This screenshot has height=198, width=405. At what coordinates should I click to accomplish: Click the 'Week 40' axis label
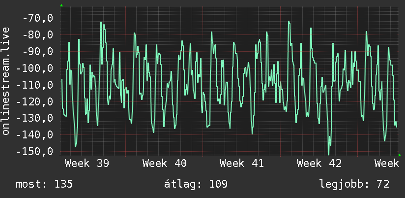[165, 164]
